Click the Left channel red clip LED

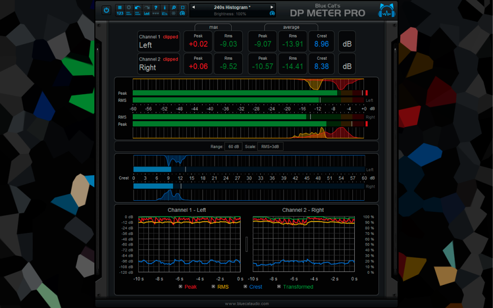[x=366, y=93]
